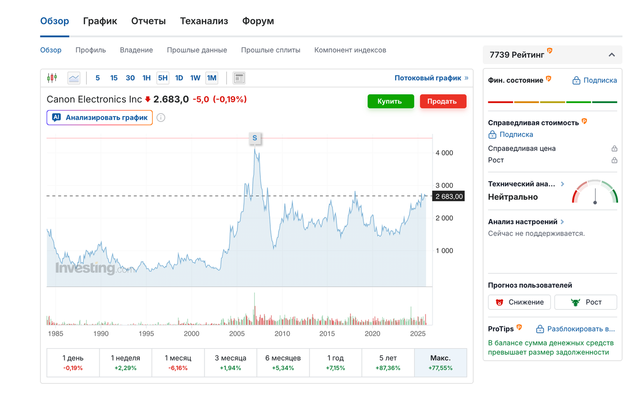Click the Сейчас не поддерживается text
The width and height of the screenshot is (637, 400).
click(x=536, y=233)
